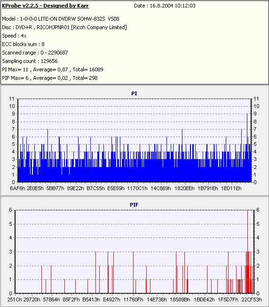Screen dimensions: 269x307
Task: Click the 14C869h label on PI axis
Action: pos(161,188)
